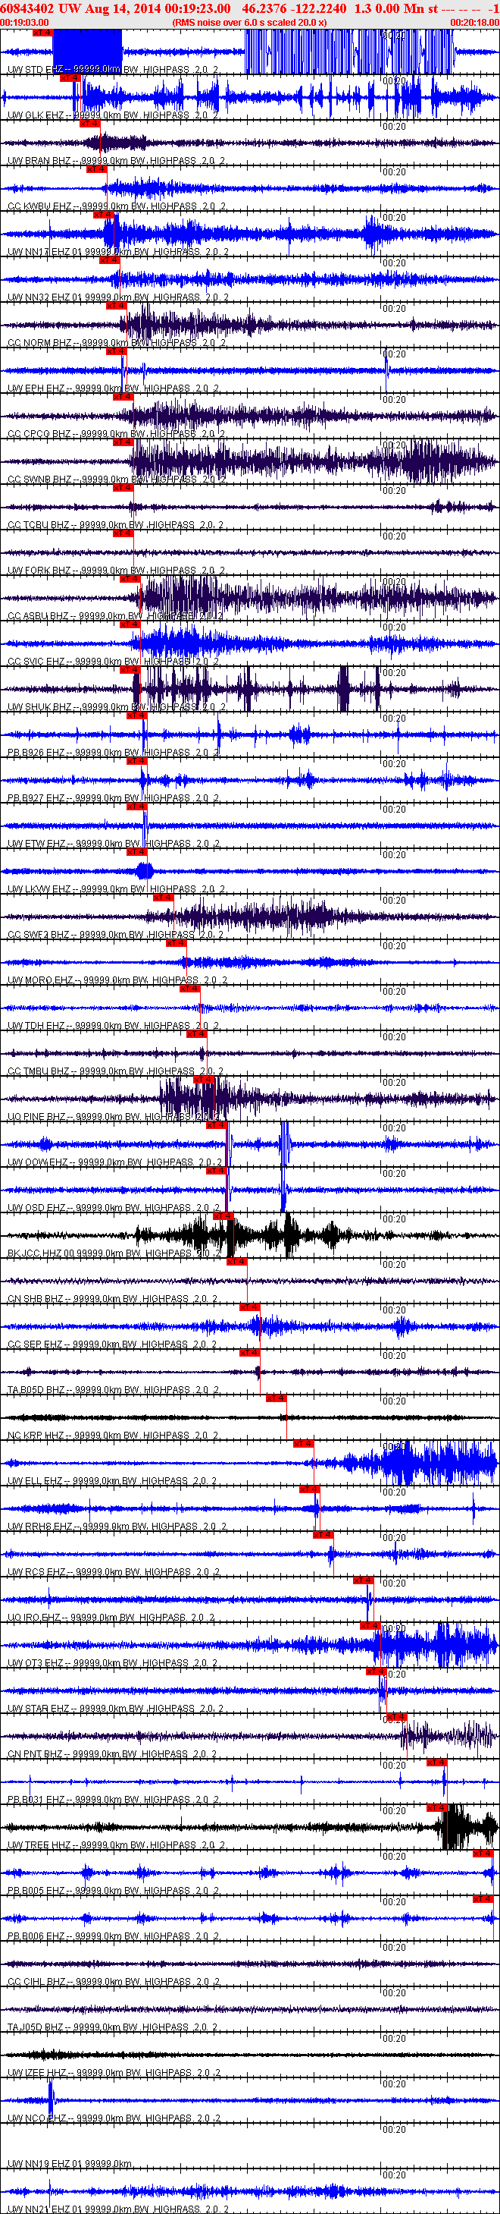Viewport: 500px width, 2214px height.
Task: Select the UW RCS EHZ station label
Action: (113, 1573)
